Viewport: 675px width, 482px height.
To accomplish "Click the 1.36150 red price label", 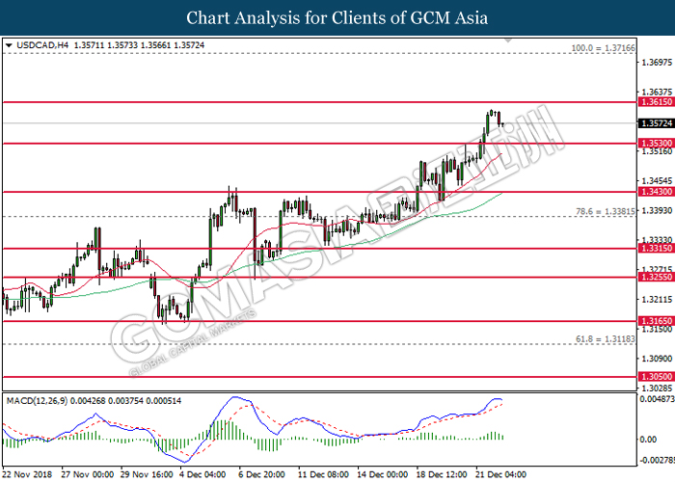I will point(657,102).
